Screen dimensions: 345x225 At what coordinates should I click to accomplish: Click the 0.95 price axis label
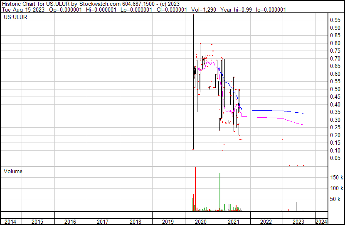click(335, 20)
